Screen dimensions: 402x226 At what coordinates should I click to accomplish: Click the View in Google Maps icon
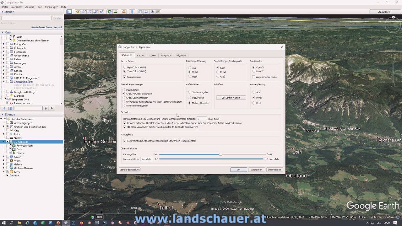coord(158,12)
